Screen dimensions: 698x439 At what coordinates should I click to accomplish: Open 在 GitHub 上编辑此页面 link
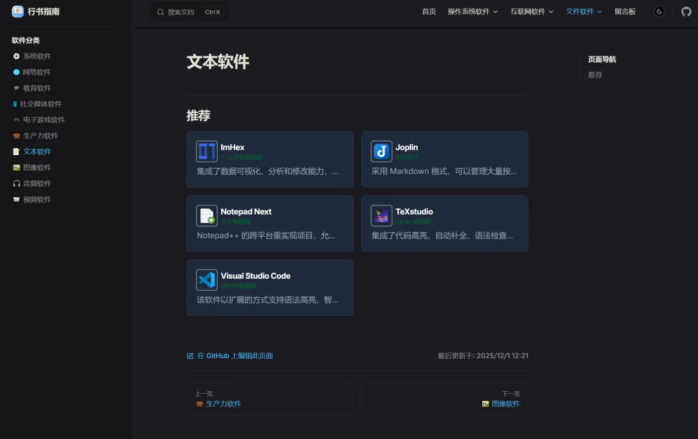[x=235, y=356]
